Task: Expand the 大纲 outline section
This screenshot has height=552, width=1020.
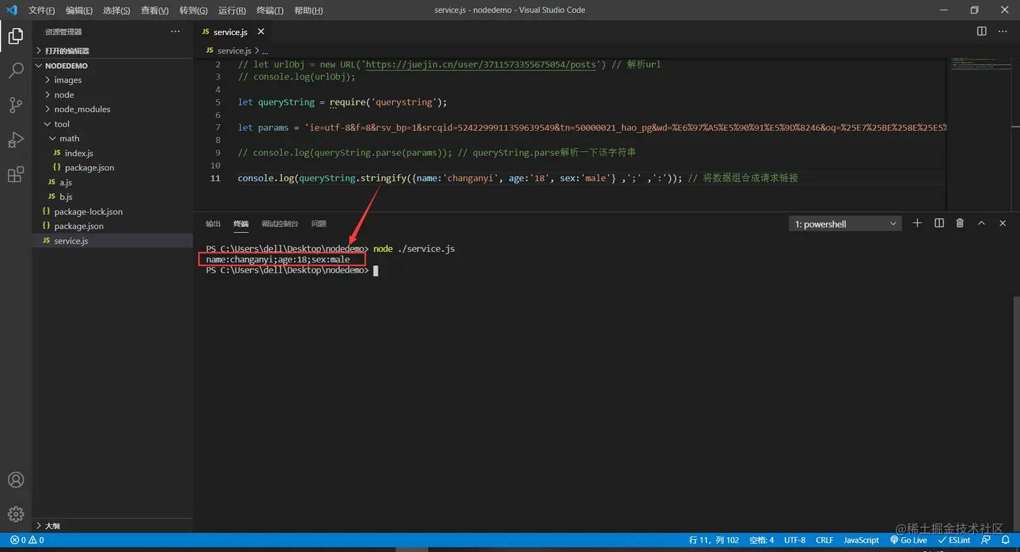Action: point(113,526)
